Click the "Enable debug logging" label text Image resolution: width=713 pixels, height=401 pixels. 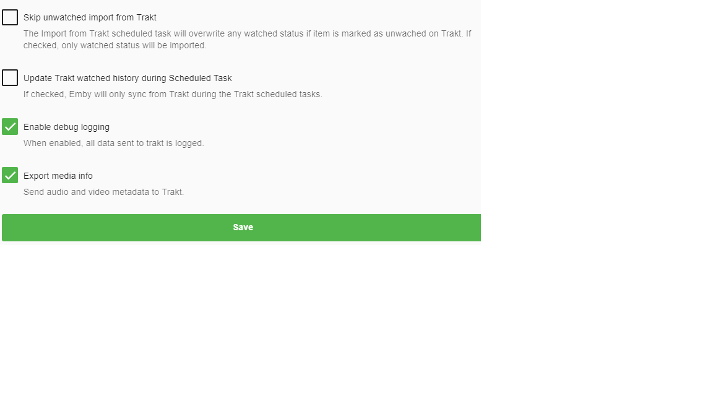click(66, 127)
